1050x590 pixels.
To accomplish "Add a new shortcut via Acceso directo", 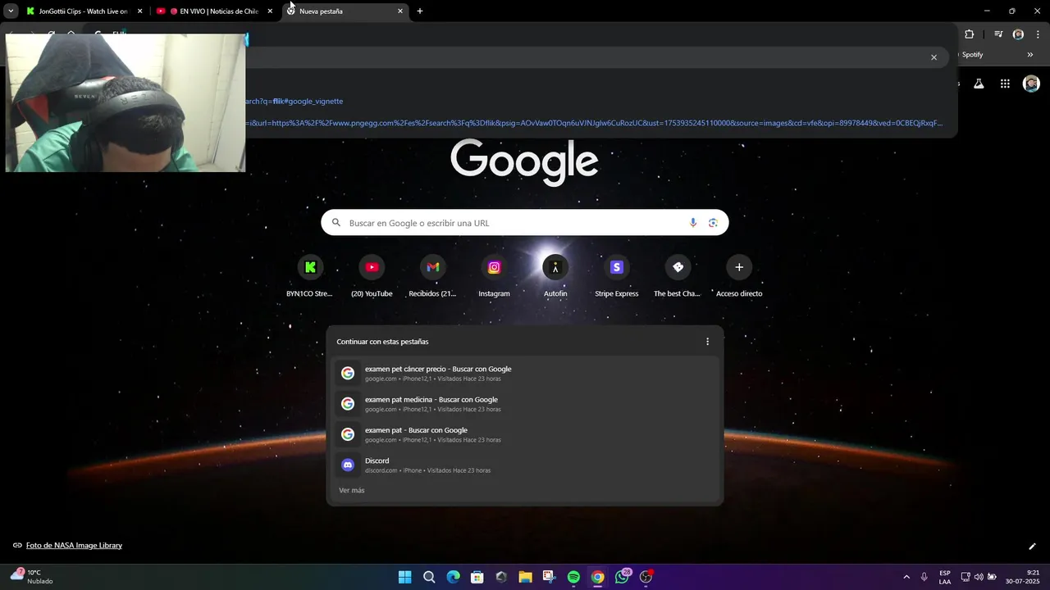I will (739, 276).
